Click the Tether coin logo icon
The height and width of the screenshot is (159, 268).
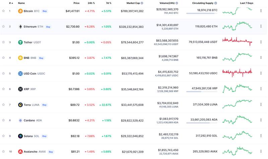[x=20, y=42]
